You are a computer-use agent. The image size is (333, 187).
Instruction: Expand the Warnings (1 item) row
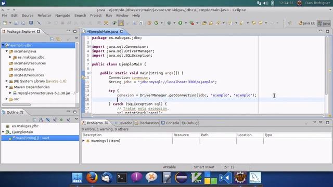tap(83, 141)
